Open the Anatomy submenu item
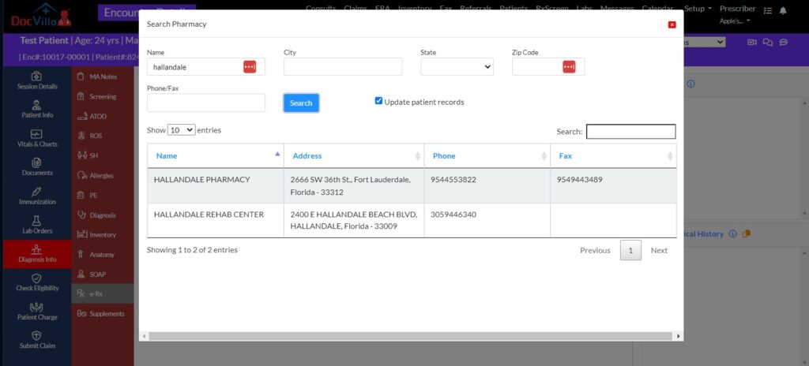The width and height of the screenshot is (809, 366). click(x=102, y=255)
